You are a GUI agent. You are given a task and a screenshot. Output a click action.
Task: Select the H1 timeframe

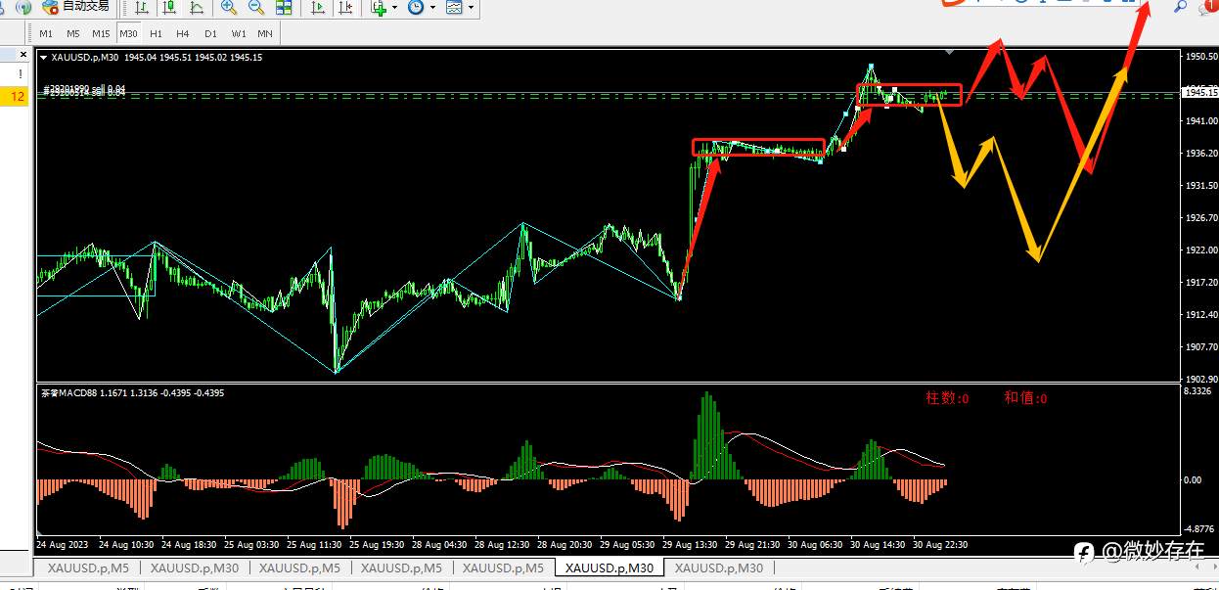156,33
